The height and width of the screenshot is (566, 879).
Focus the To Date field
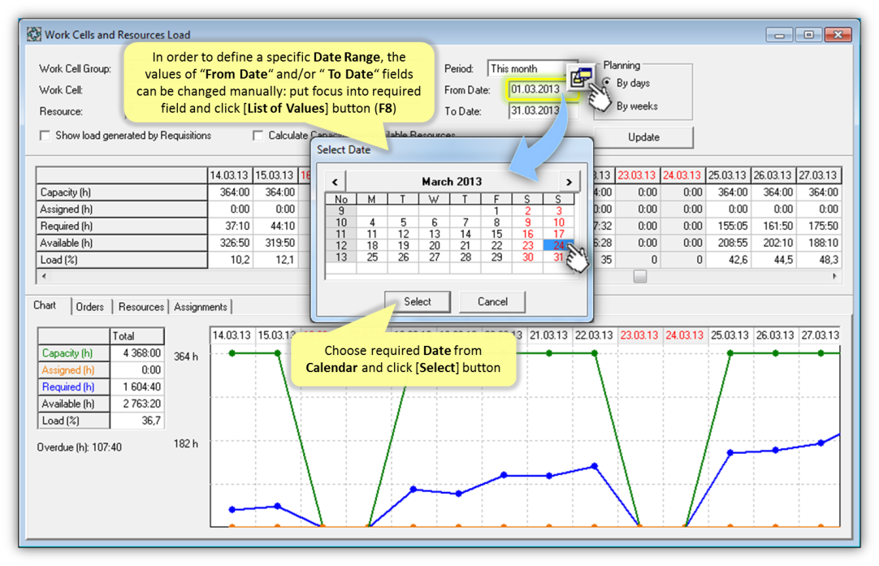click(535, 111)
